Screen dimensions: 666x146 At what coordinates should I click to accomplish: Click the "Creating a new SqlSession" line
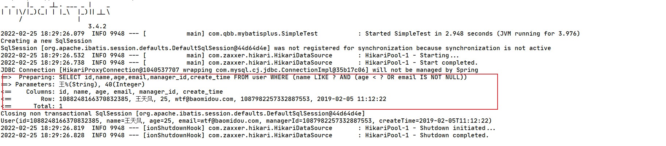[46, 41]
